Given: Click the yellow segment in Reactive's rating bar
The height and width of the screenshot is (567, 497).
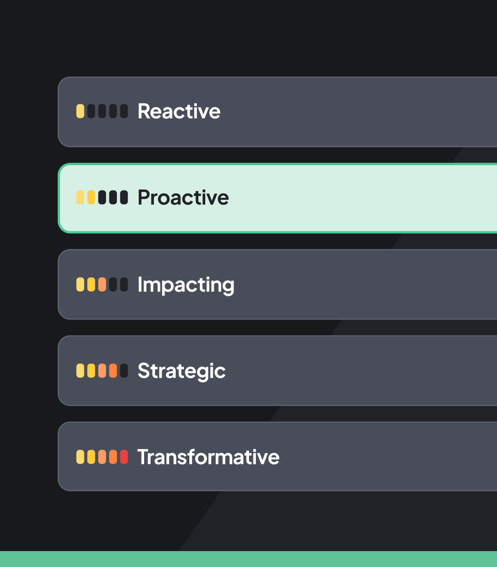Looking at the screenshot, I should 81,111.
